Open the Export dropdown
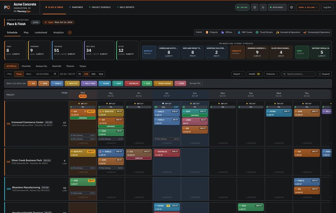 click(238, 74)
